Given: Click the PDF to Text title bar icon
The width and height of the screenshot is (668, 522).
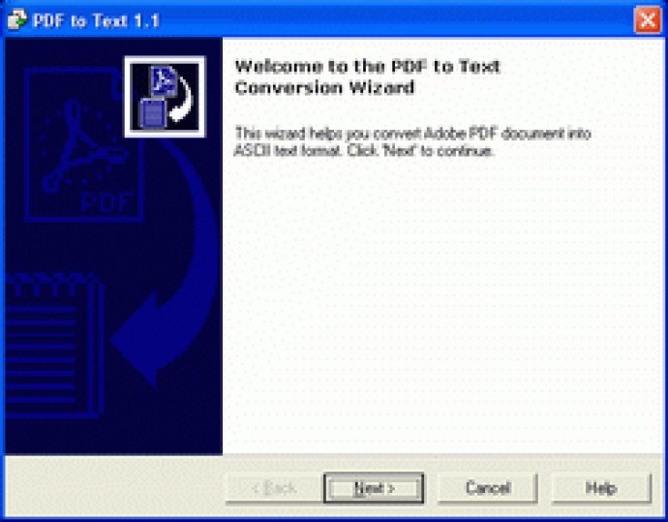Looking at the screenshot, I should (x=17, y=19).
